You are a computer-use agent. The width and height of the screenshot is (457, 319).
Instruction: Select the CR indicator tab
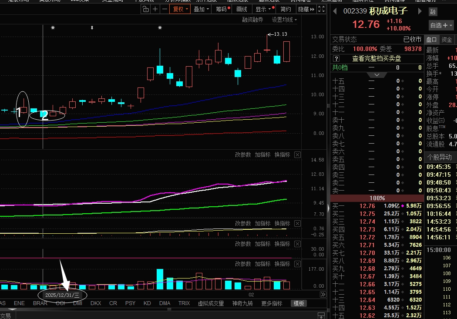(x=113, y=303)
